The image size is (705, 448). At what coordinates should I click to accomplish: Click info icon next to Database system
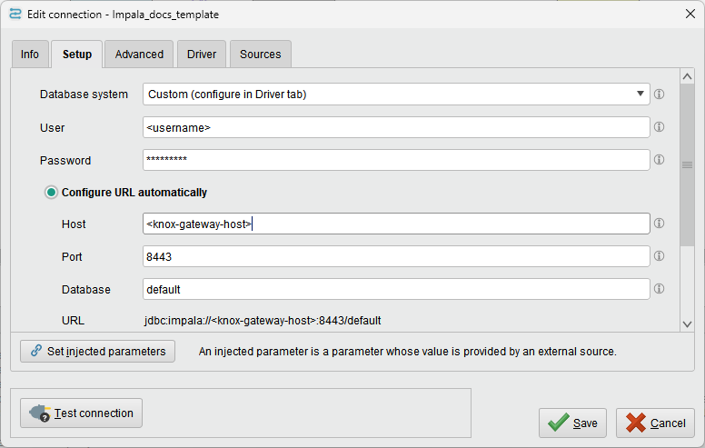click(x=660, y=94)
